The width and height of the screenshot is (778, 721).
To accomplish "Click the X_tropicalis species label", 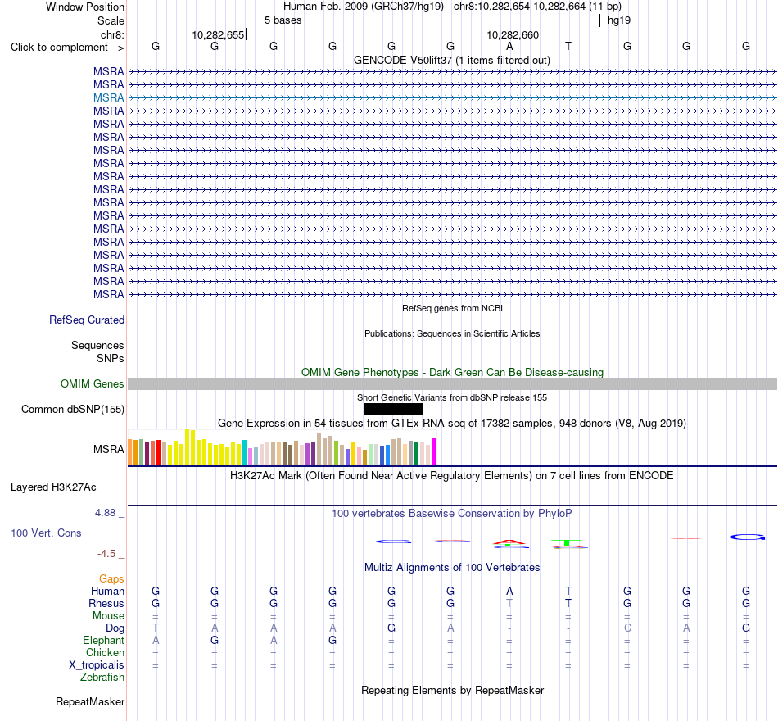I will point(97,665).
